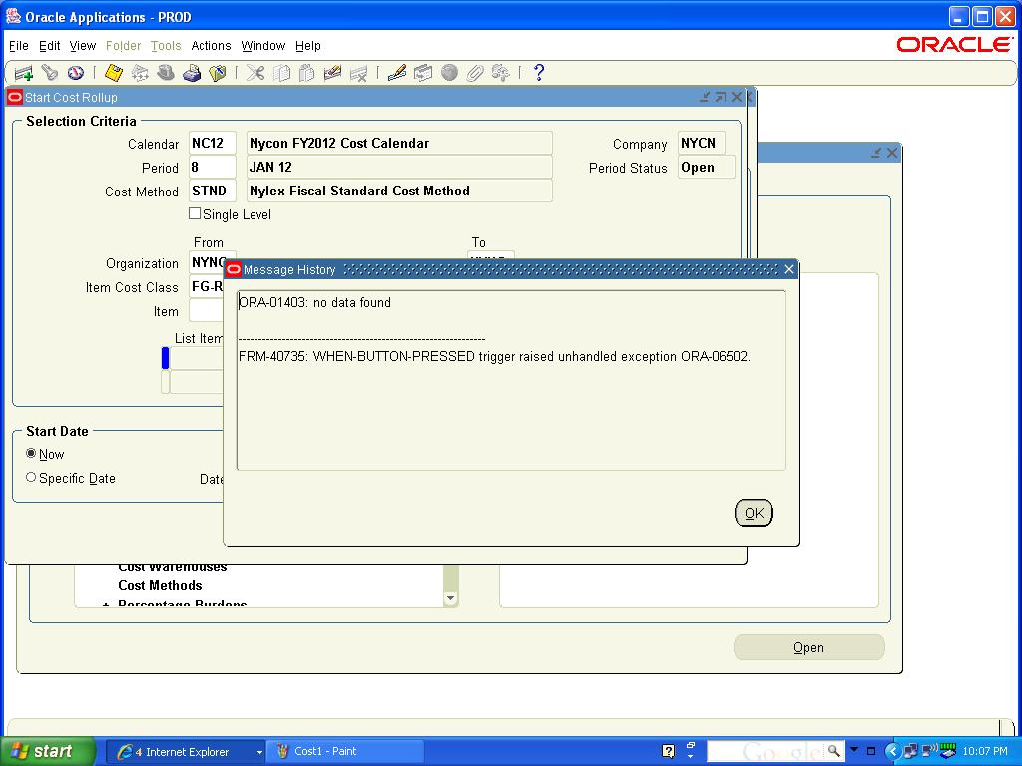The image size is (1022, 766).
Task: Expand the Internet Explorer taskbar group arrow
Action: coord(259,752)
